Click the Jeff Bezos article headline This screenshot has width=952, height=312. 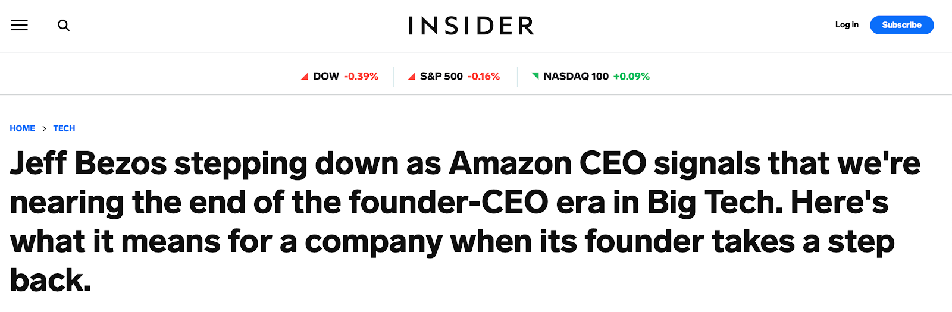[465, 222]
